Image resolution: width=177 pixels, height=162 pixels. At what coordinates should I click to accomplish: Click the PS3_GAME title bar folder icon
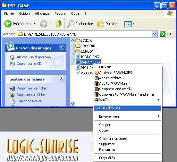(x=4, y=5)
